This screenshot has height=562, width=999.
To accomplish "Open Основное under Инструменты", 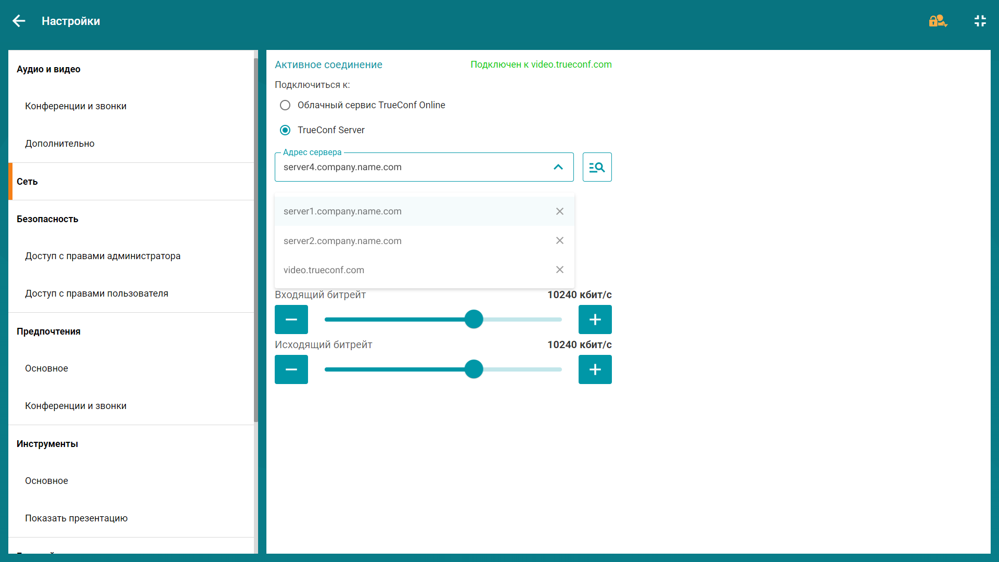I will (x=131, y=481).
